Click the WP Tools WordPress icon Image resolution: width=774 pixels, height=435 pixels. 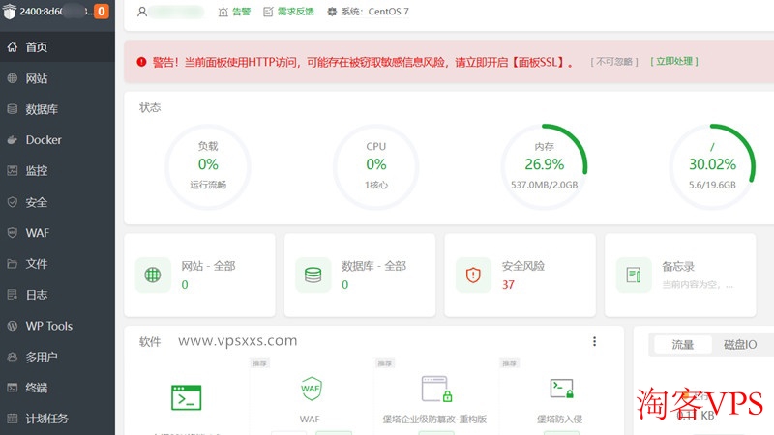[x=13, y=326]
